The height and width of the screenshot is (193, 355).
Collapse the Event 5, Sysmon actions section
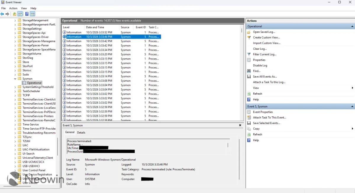(352, 106)
